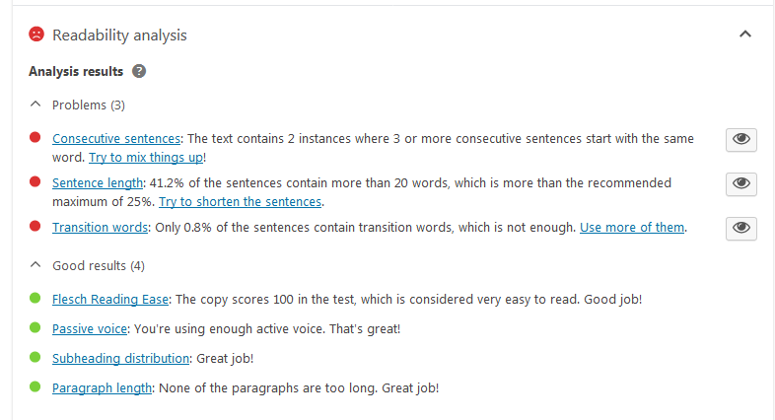Click the Readability analysis heading text

tap(119, 35)
